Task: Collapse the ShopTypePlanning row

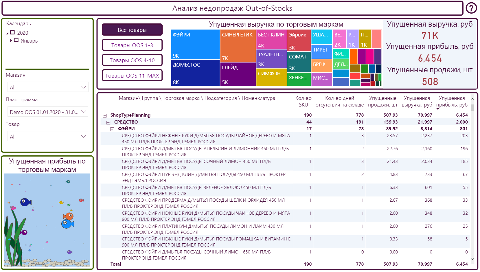Action: tap(105, 115)
